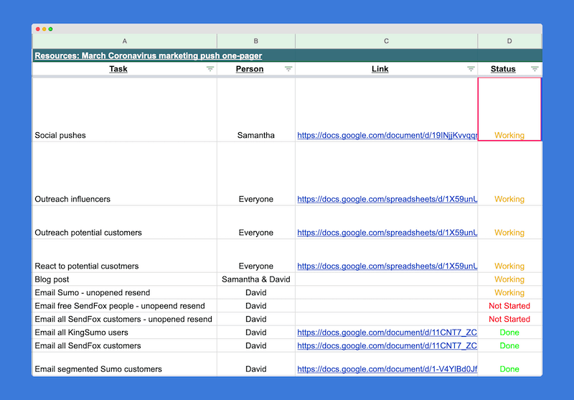Open the Link column filter icon
Image resolution: width=574 pixels, height=400 pixels.
tap(471, 69)
